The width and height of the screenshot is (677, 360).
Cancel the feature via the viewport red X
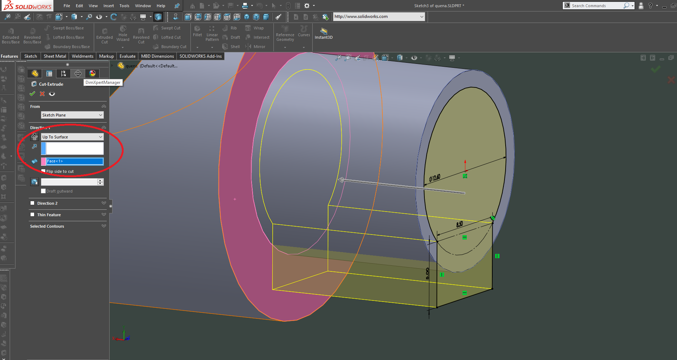671,80
